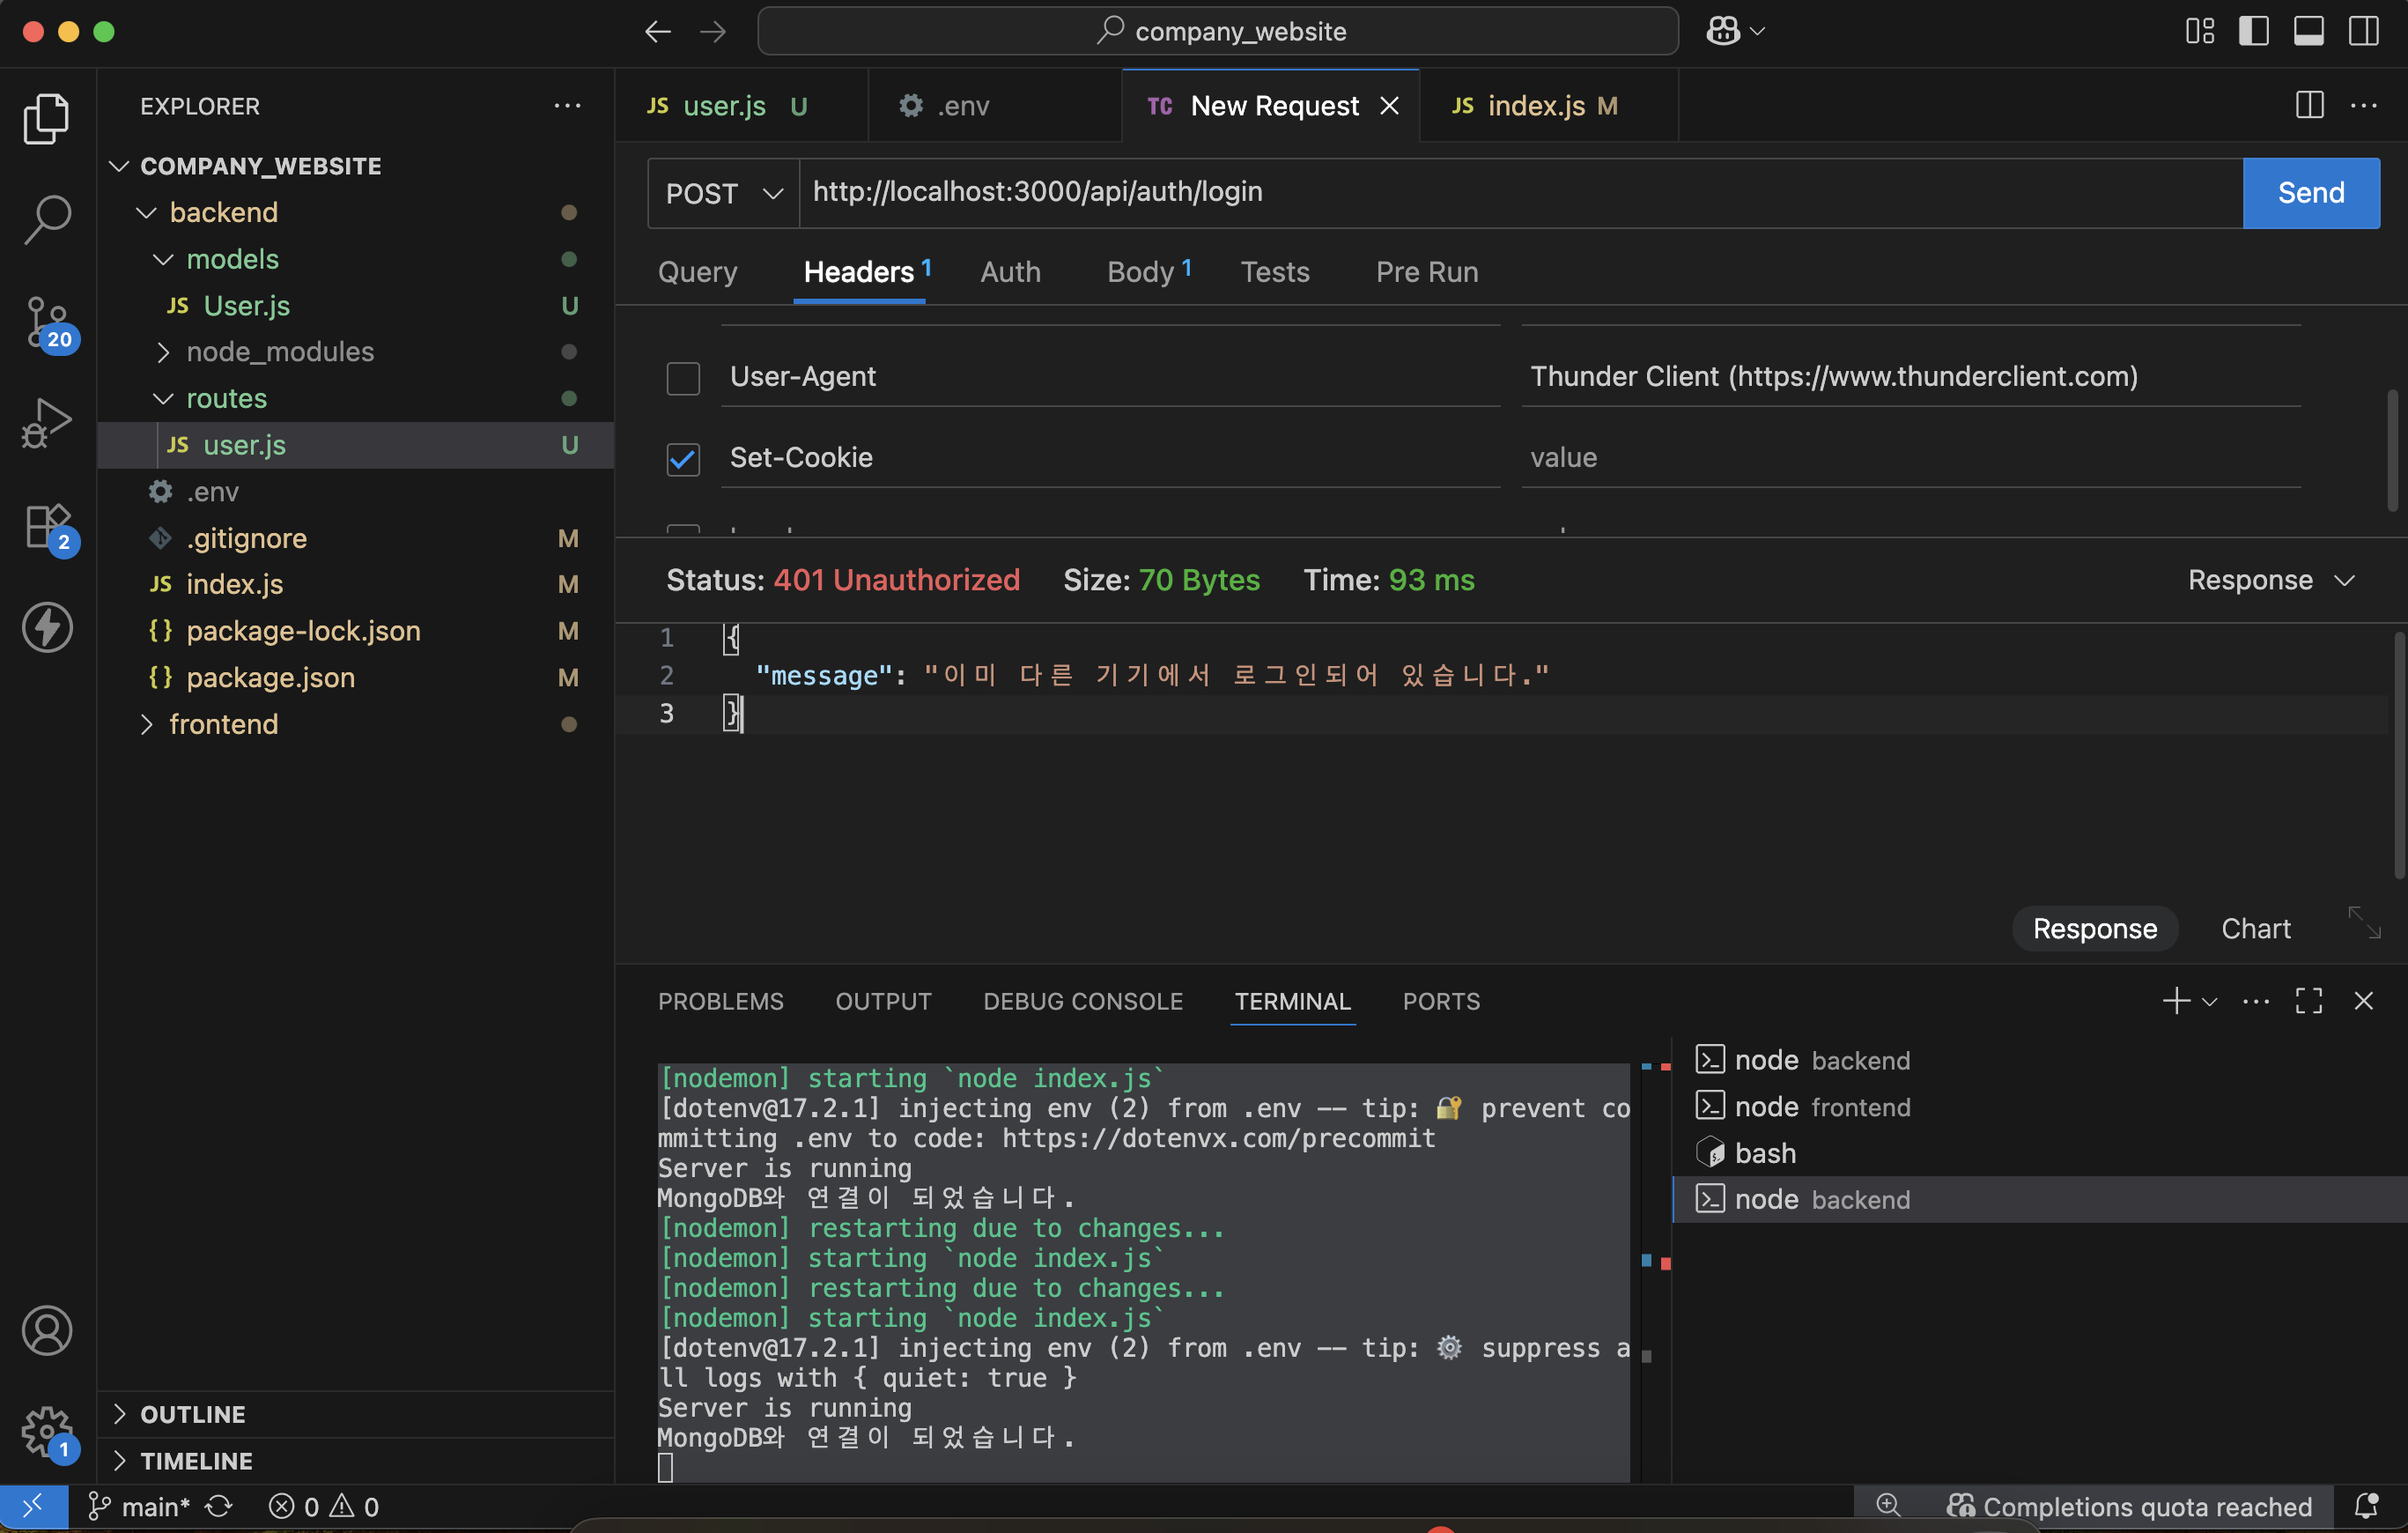Screen dimensions: 2408x1533
Task: Open the Search view in activity bar
Action: point(46,219)
